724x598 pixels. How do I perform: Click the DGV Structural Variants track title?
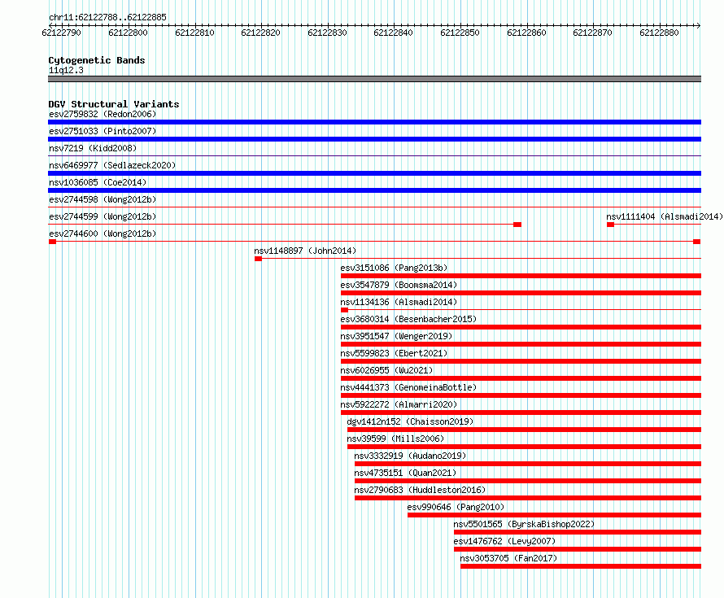point(114,104)
